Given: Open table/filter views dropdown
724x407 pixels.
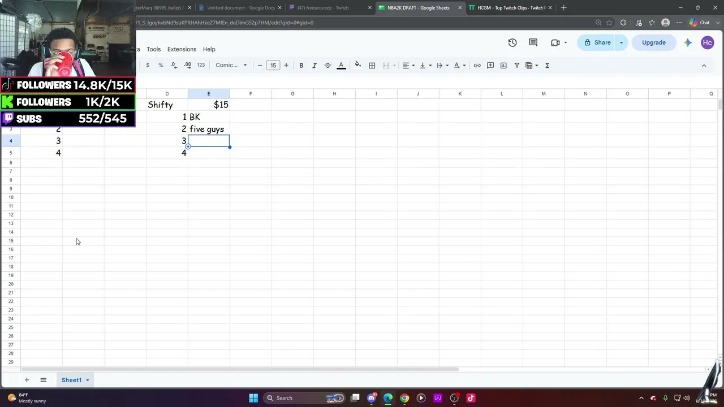Looking at the screenshot, I should [532, 66].
